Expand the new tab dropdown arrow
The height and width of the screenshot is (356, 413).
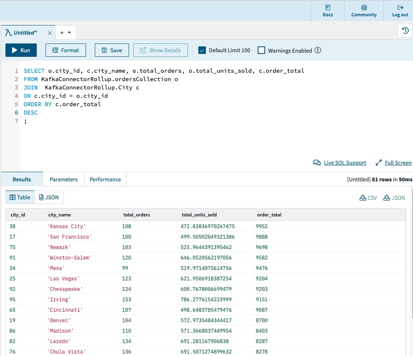coord(69,33)
